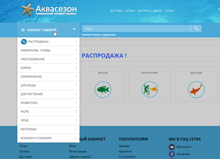Click the search magnifying glass icon

[x=196, y=29]
